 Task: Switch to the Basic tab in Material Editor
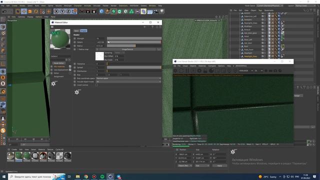(x=76, y=30)
